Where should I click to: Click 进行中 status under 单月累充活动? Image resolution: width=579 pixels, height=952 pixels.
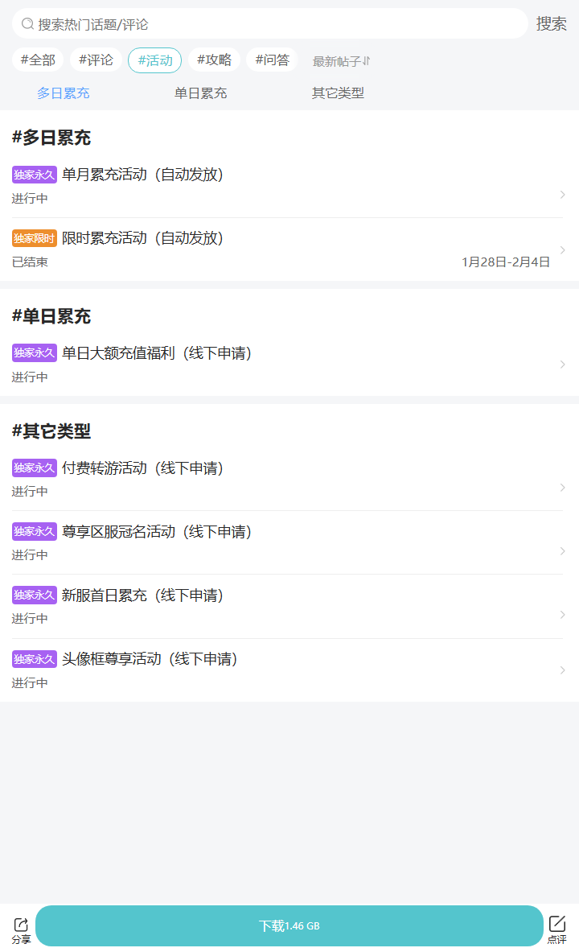coord(30,199)
